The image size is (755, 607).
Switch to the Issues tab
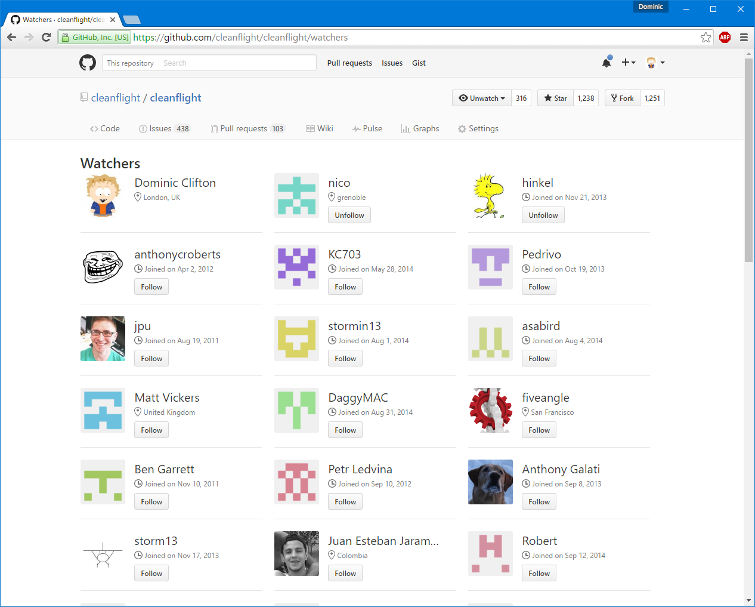[165, 128]
